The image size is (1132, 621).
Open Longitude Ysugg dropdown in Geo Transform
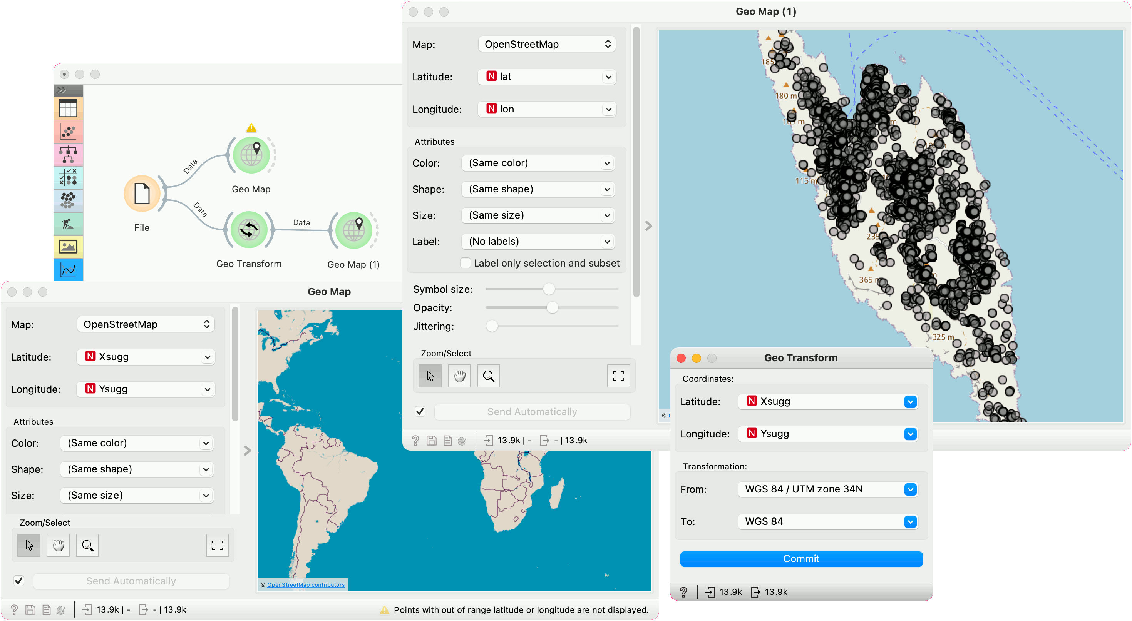click(828, 434)
